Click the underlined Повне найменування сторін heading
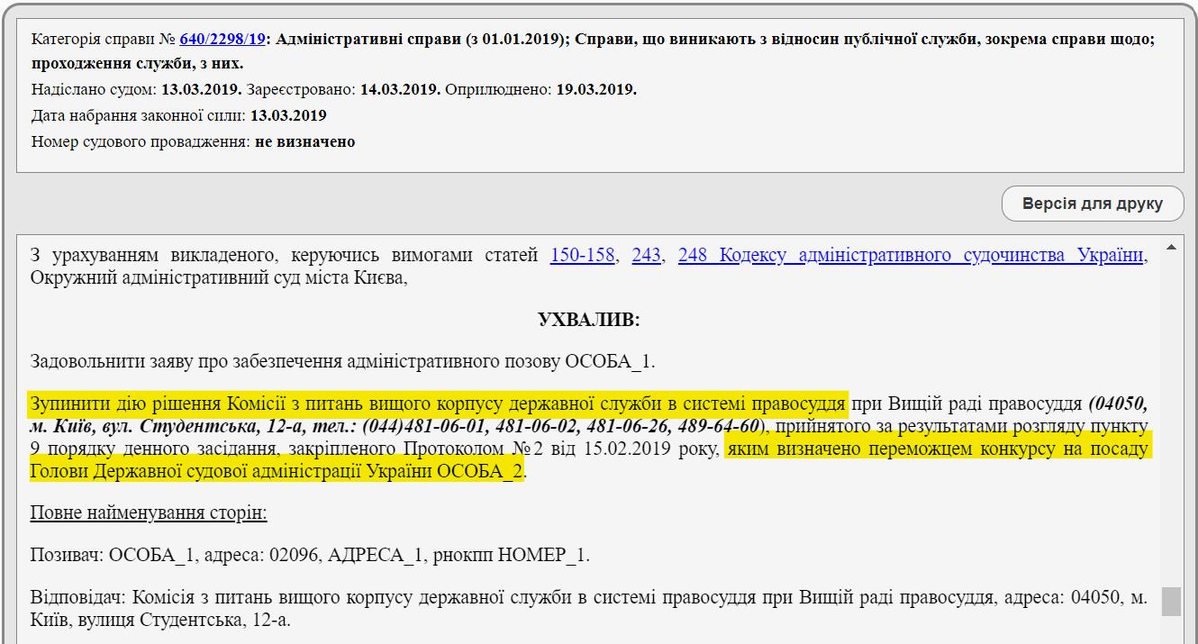Image resolution: width=1198 pixels, height=644 pixels. 149,512
